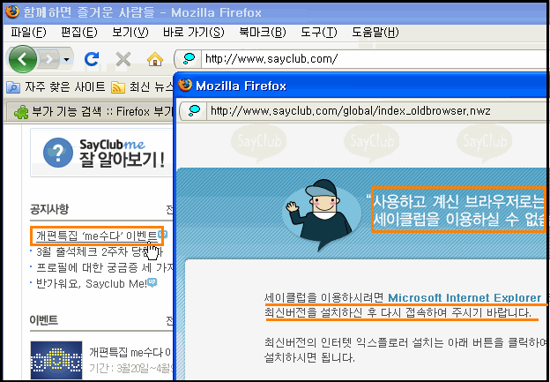Click the me수다 event thumbnail image
The height and width of the screenshot is (382, 550).
pos(56,360)
